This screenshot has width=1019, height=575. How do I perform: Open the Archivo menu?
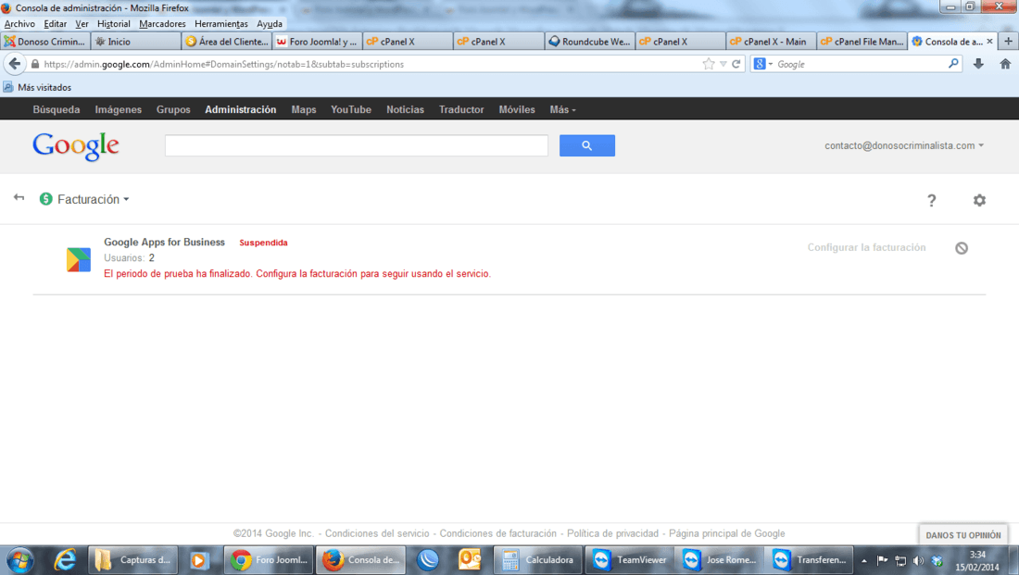coord(19,23)
